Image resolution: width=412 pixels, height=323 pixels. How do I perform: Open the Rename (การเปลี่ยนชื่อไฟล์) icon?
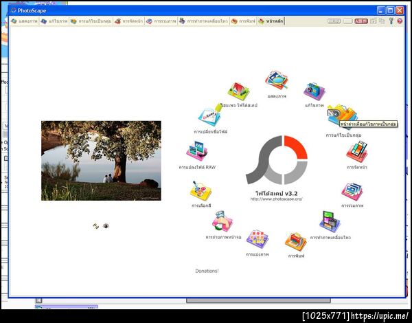point(210,115)
